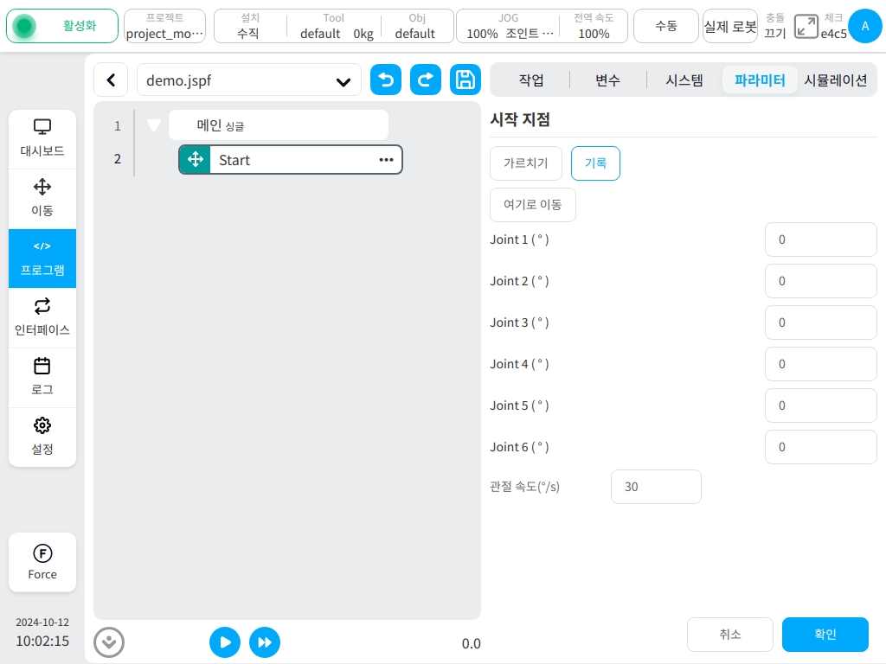Image resolution: width=886 pixels, height=664 pixels.
Task: Open the 이동 move panel in sidebar
Action: [x=42, y=198]
